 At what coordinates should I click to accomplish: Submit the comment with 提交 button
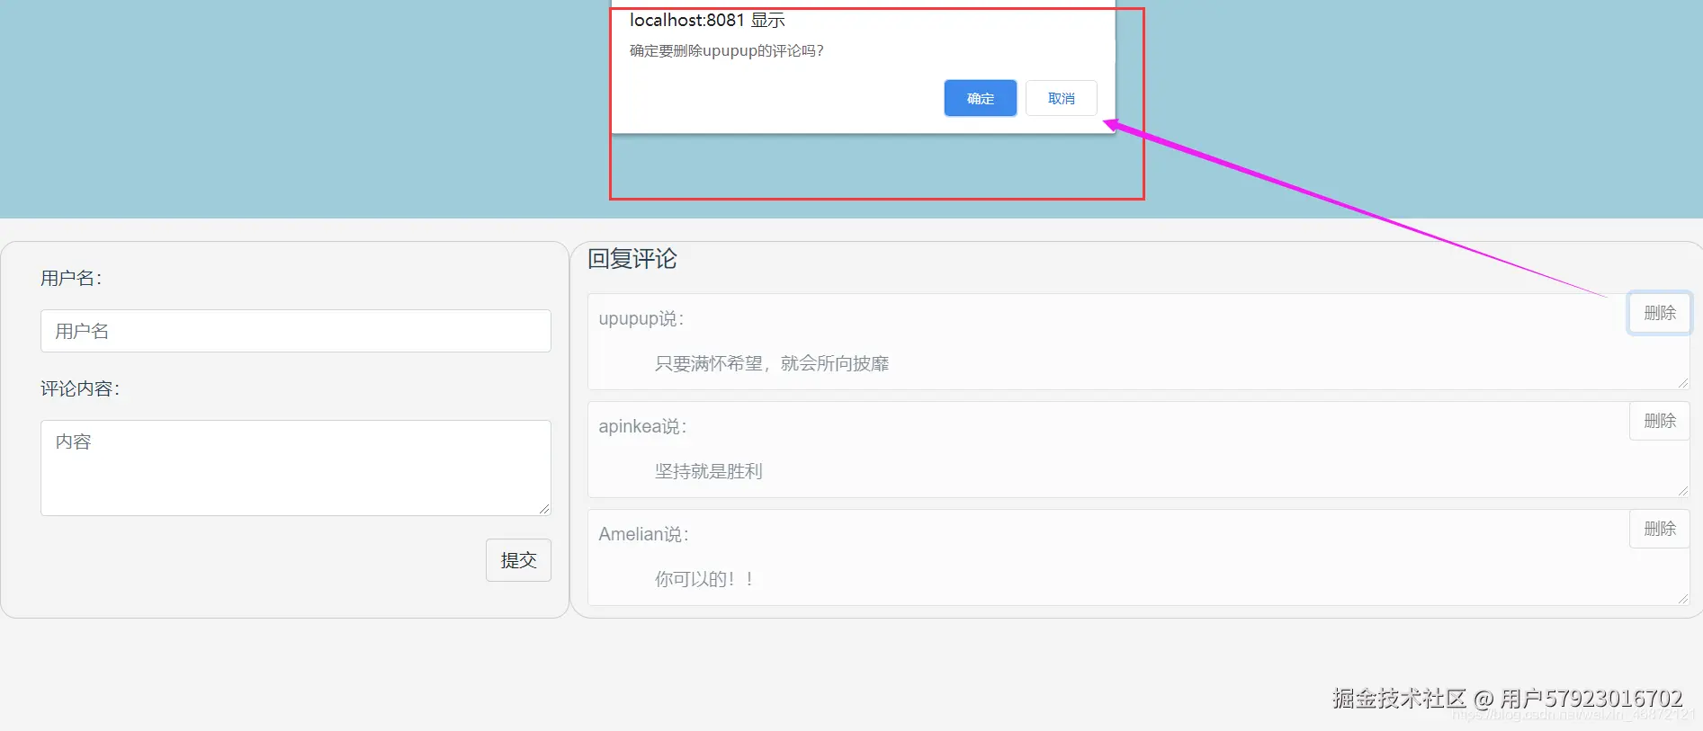[x=518, y=560]
